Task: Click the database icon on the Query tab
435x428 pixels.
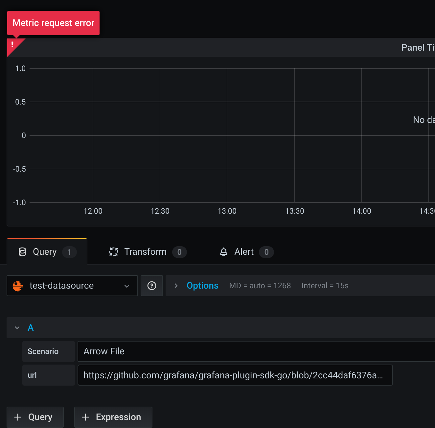Action: (x=22, y=252)
